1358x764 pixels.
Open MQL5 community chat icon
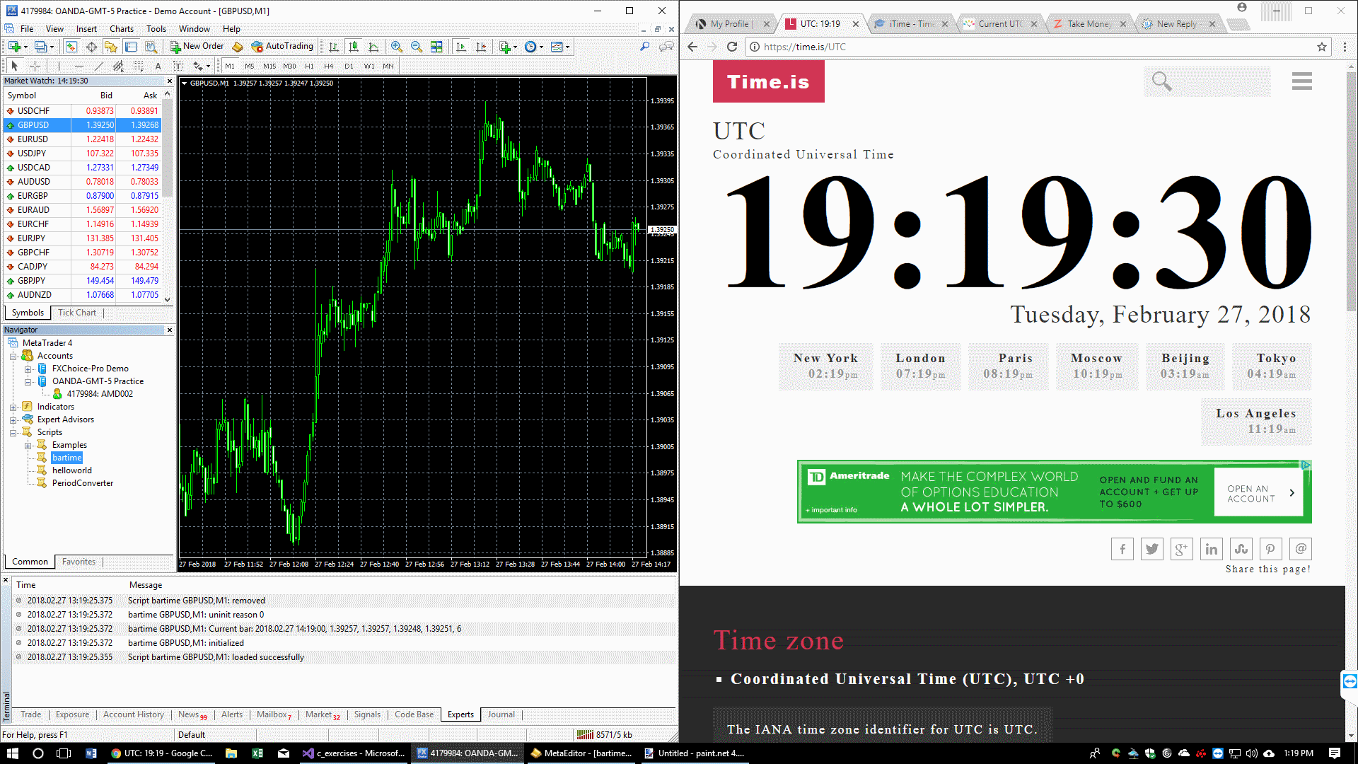[666, 47]
